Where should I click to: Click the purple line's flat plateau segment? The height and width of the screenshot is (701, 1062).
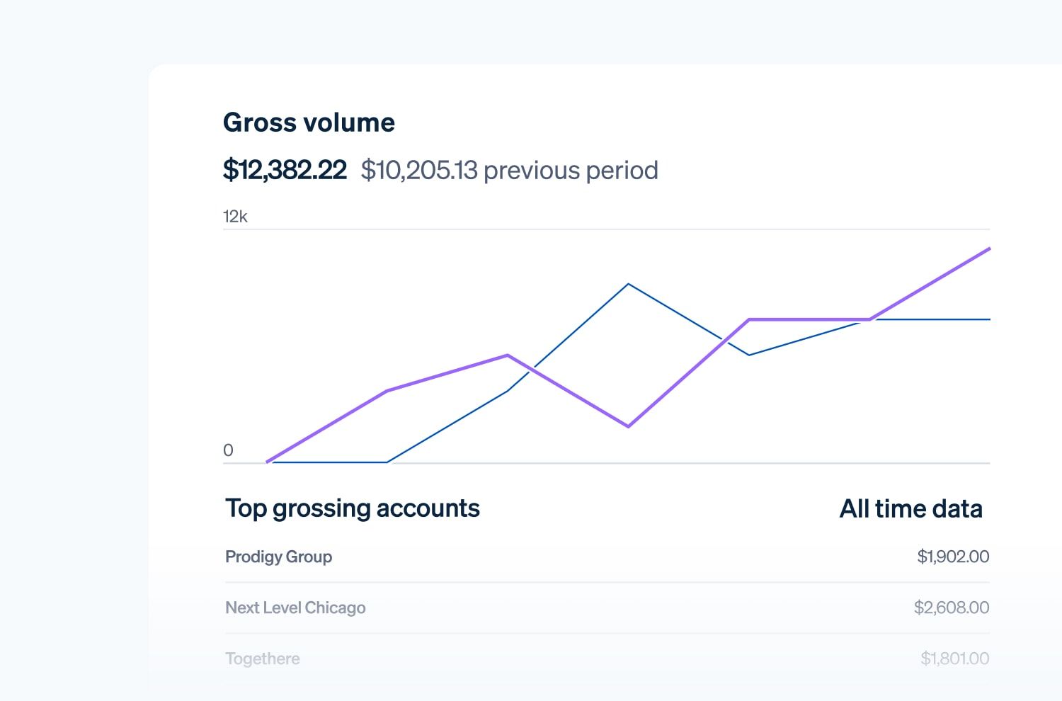point(809,319)
